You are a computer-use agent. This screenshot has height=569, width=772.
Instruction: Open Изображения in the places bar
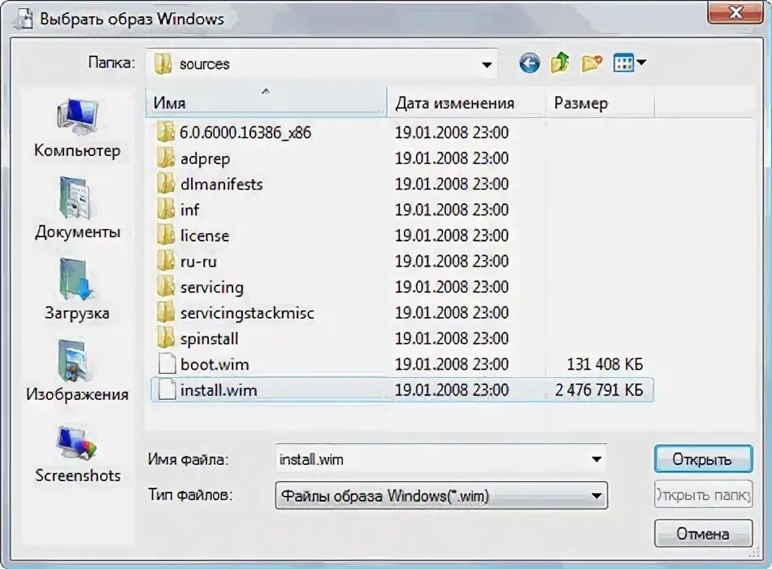click(77, 371)
